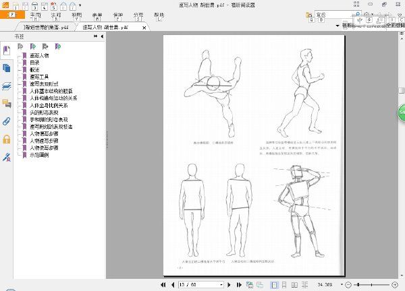The width and height of the screenshot is (405, 291).
Task: Open the Security lock panel
Action: 7,139
